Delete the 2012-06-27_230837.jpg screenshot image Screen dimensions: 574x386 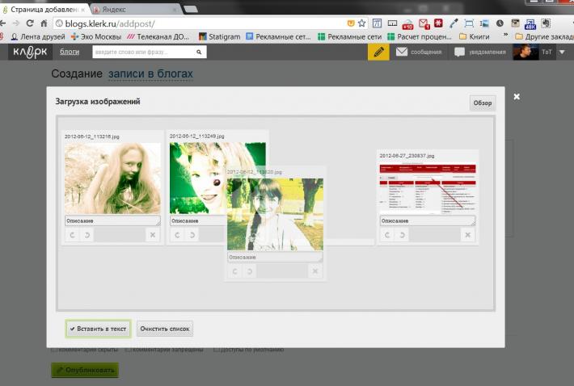(x=467, y=235)
